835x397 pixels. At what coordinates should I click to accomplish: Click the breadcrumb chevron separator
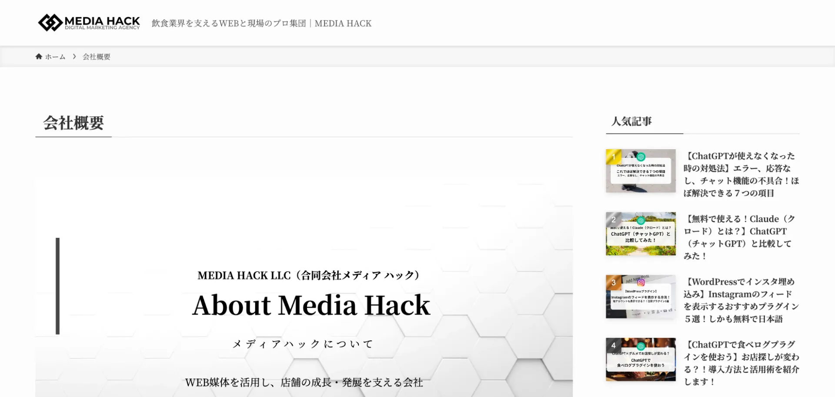(74, 56)
